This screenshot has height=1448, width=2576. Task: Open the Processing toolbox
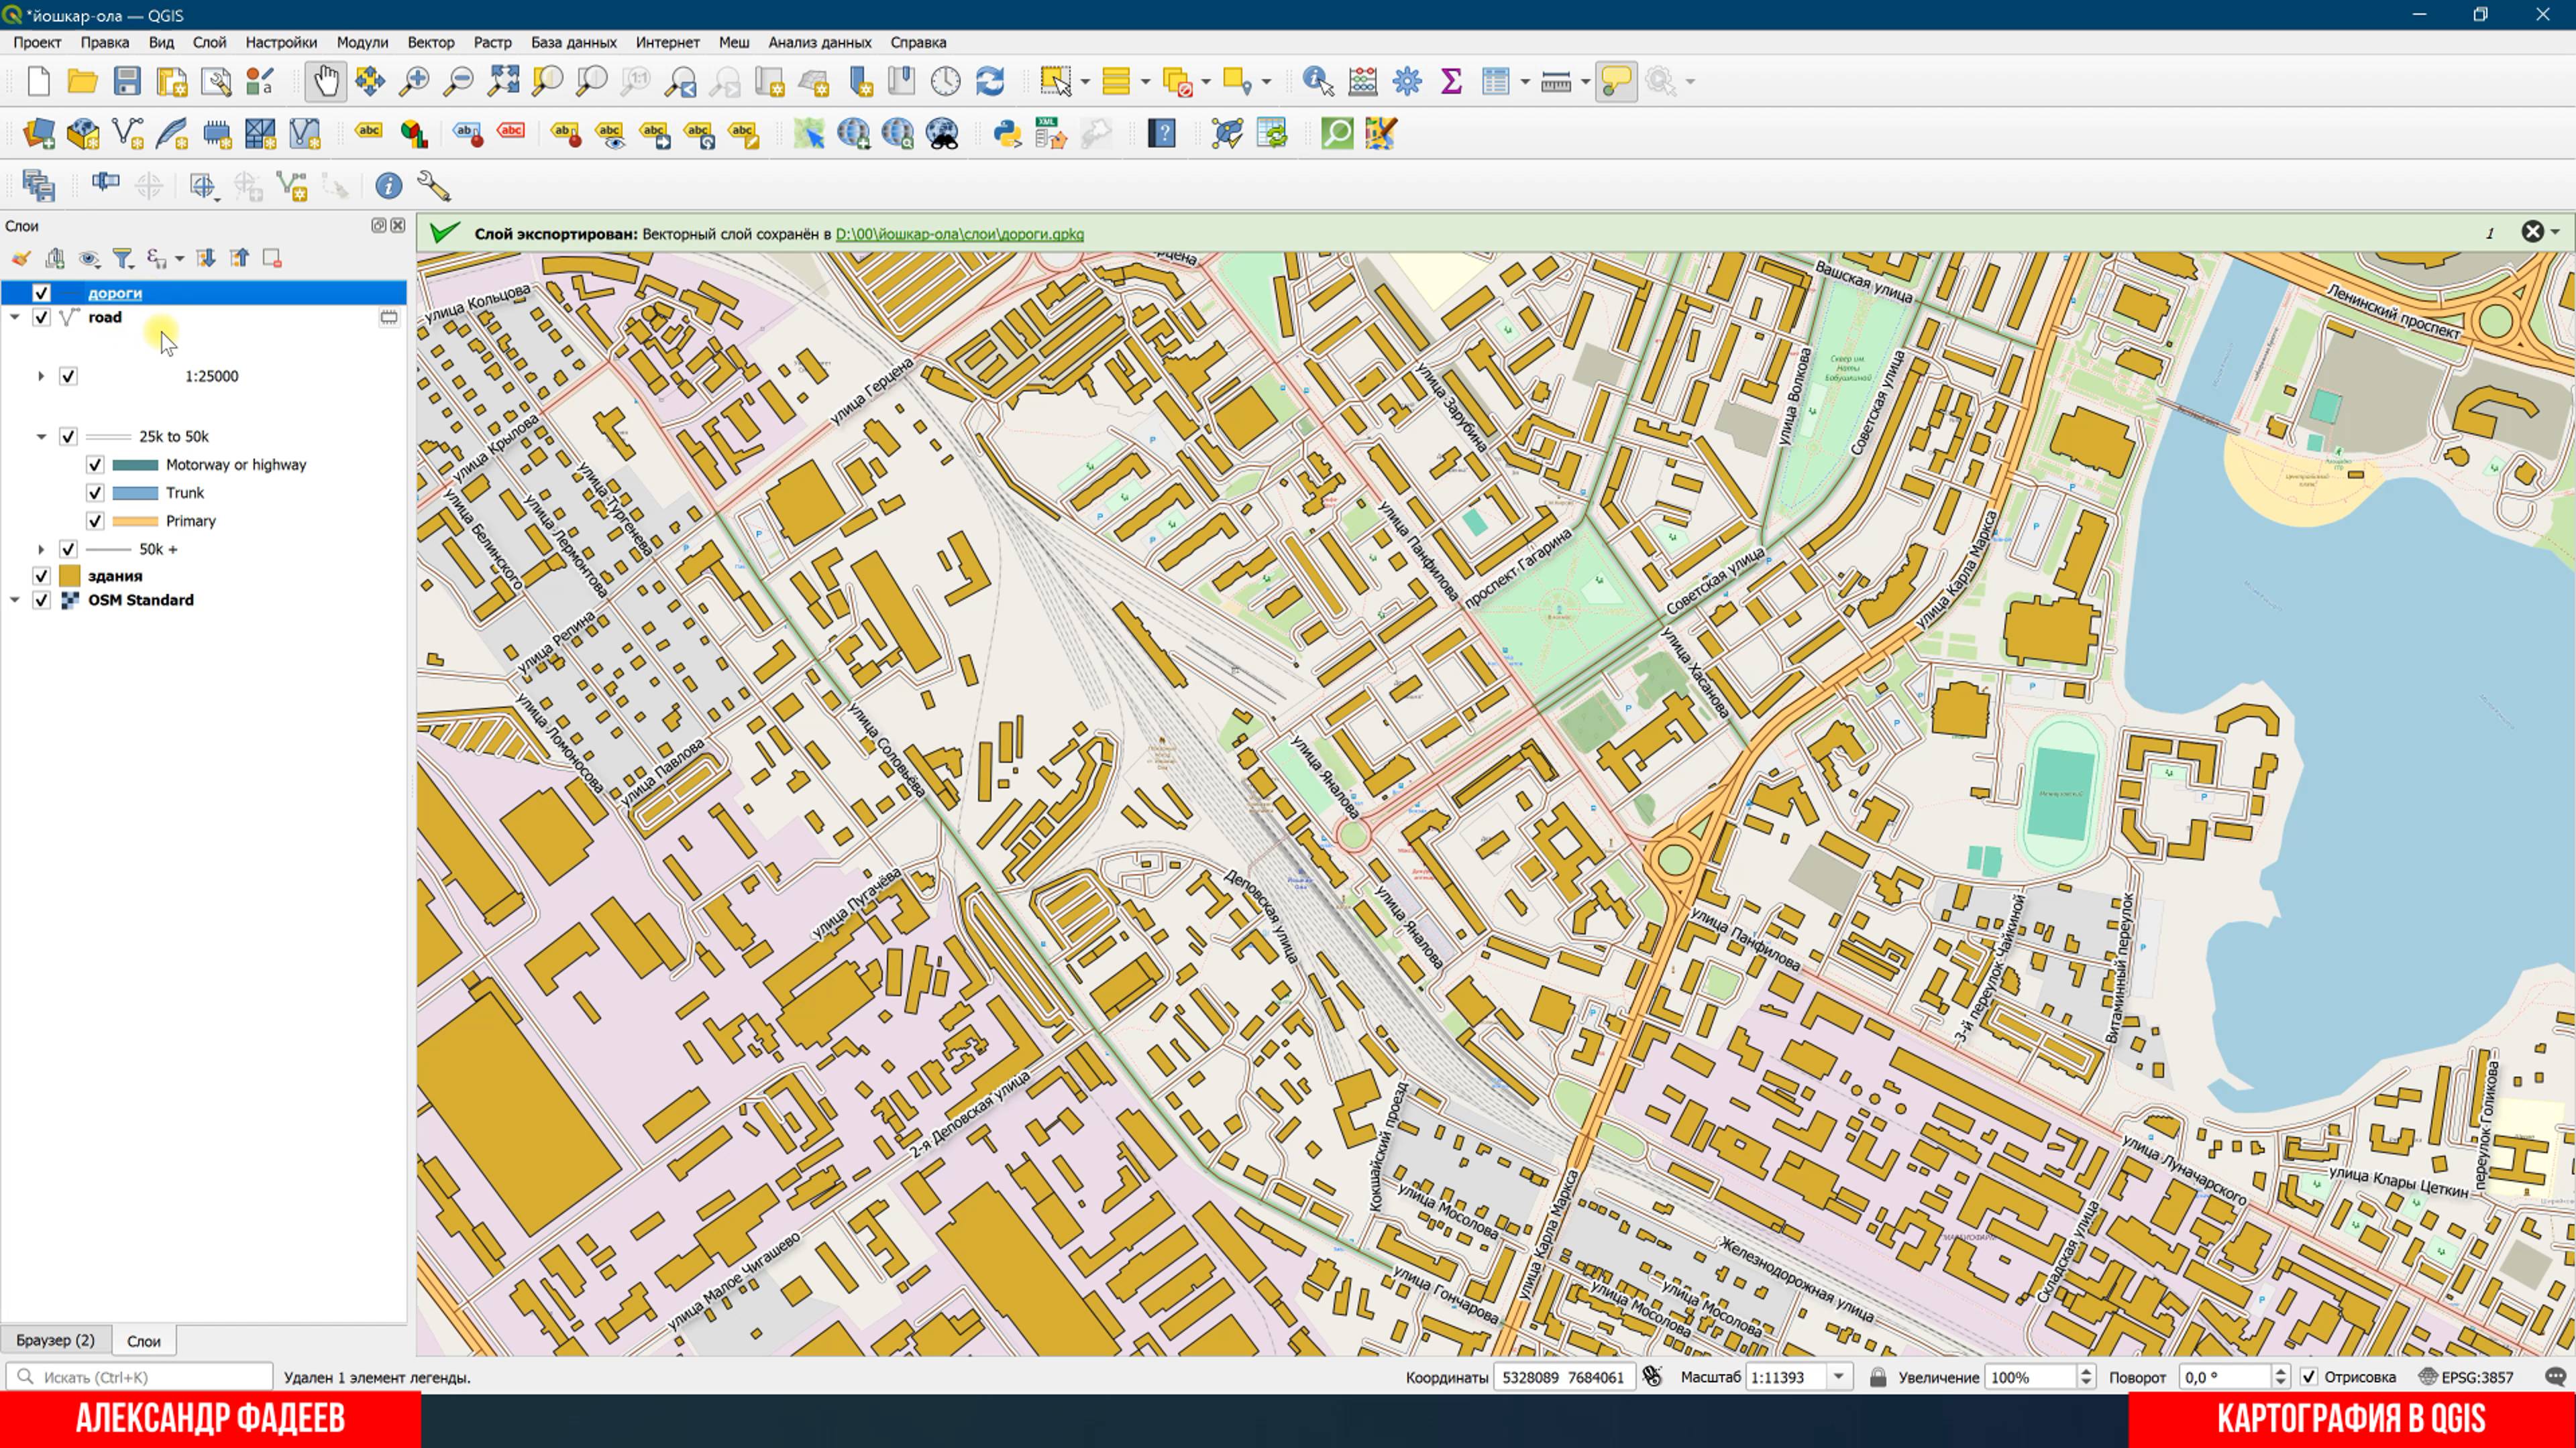point(1406,82)
